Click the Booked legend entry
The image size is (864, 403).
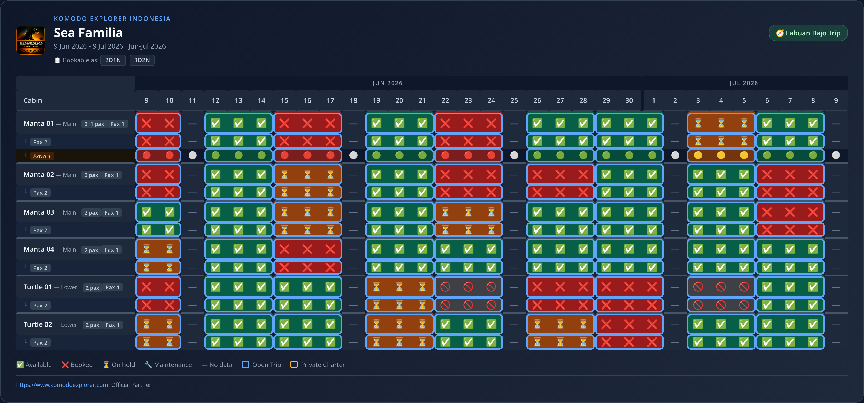pyautogui.click(x=77, y=364)
